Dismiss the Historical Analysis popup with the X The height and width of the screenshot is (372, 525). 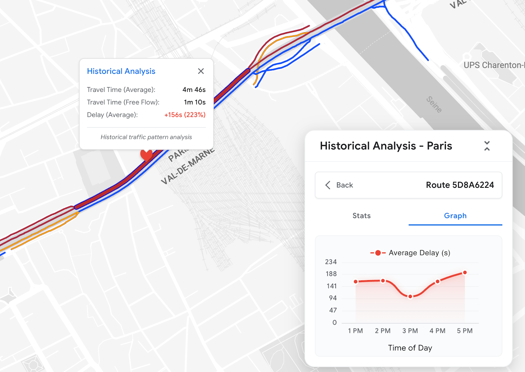pyautogui.click(x=201, y=71)
